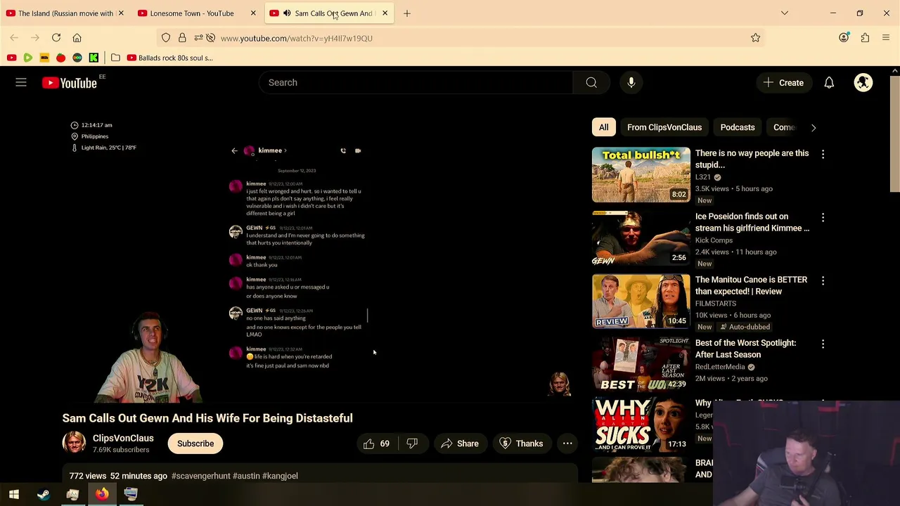This screenshot has width=900, height=506.
Task: Open the green K bookmark icon
Action: click(x=94, y=58)
